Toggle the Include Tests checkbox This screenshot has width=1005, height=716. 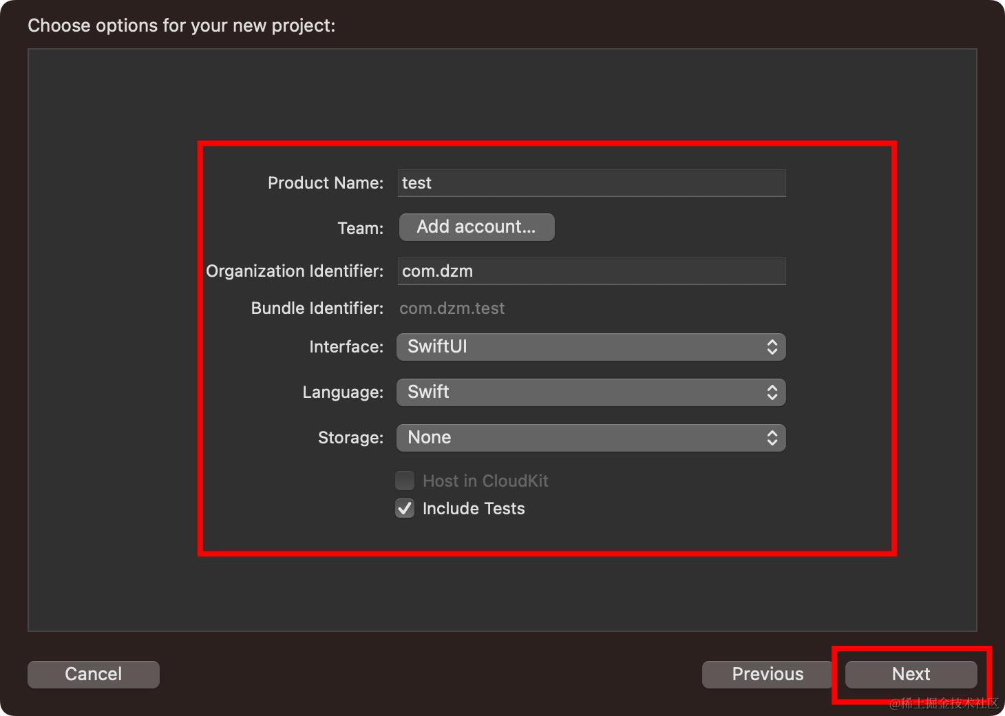click(405, 509)
